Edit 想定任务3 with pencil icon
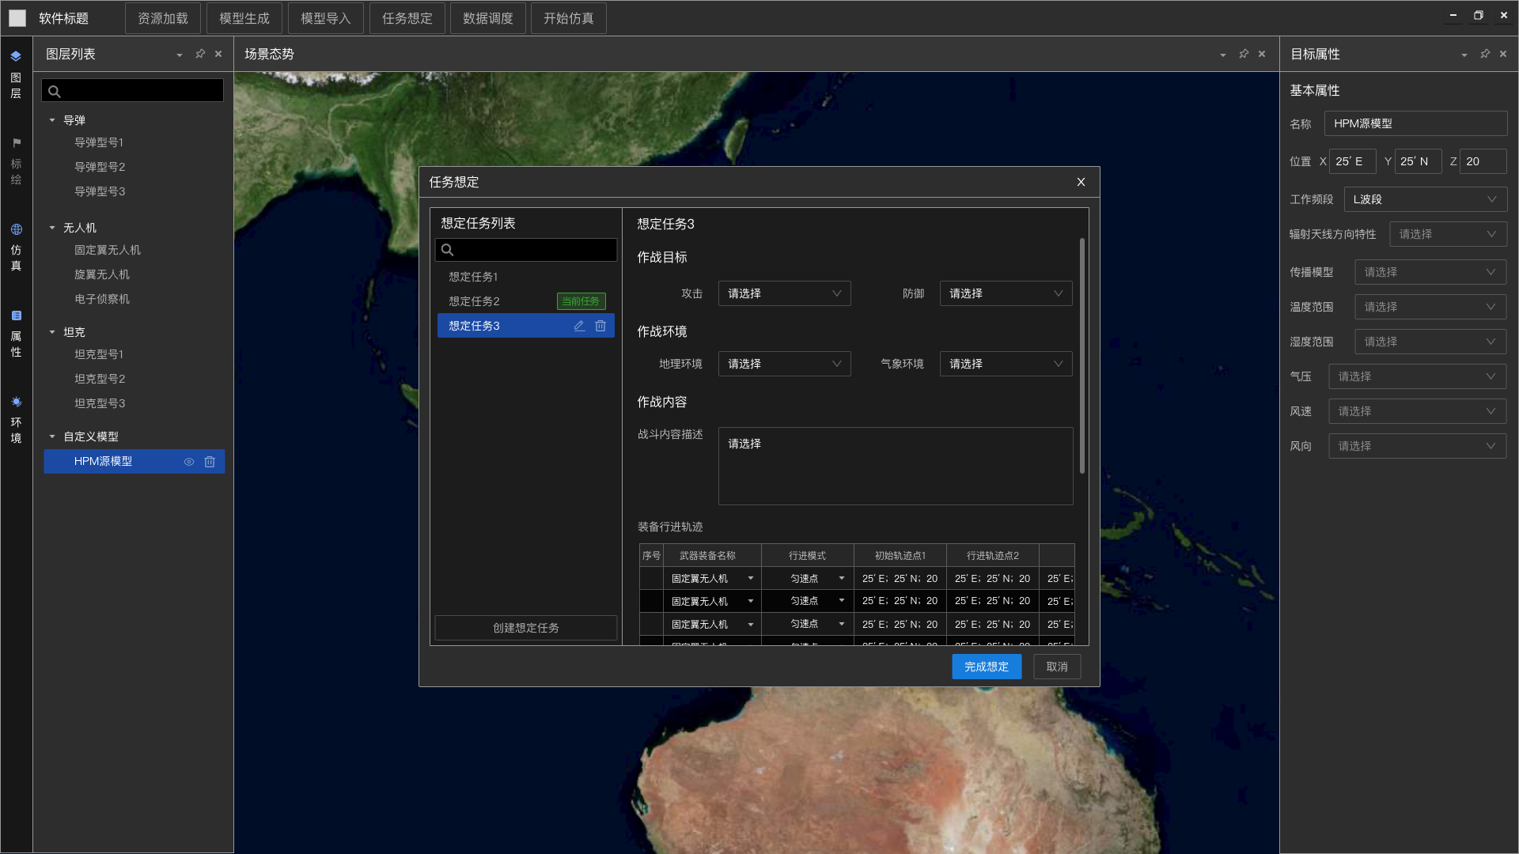The width and height of the screenshot is (1519, 854). [579, 326]
